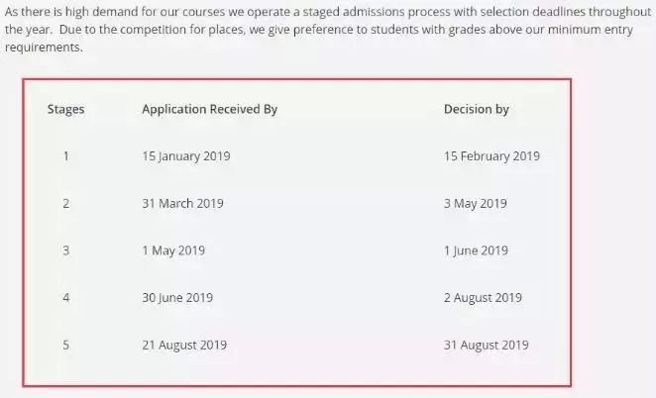Screen dimensions: 656x398
Task: Click stage number 3 cell
Action: [65, 250]
